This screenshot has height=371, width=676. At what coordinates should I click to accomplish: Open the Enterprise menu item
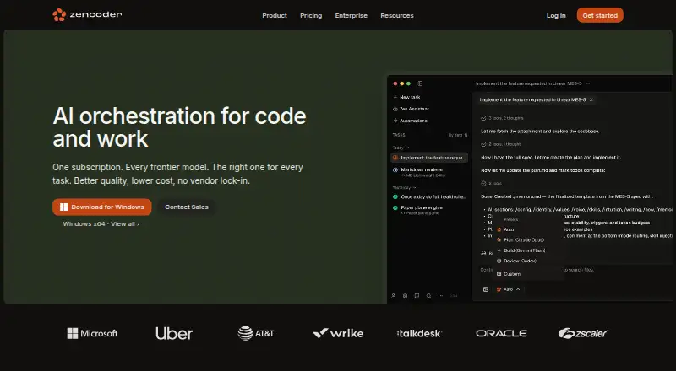(x=351, y=15)
